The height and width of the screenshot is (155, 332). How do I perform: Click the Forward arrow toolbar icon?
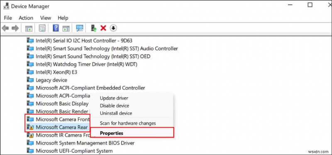15,28
